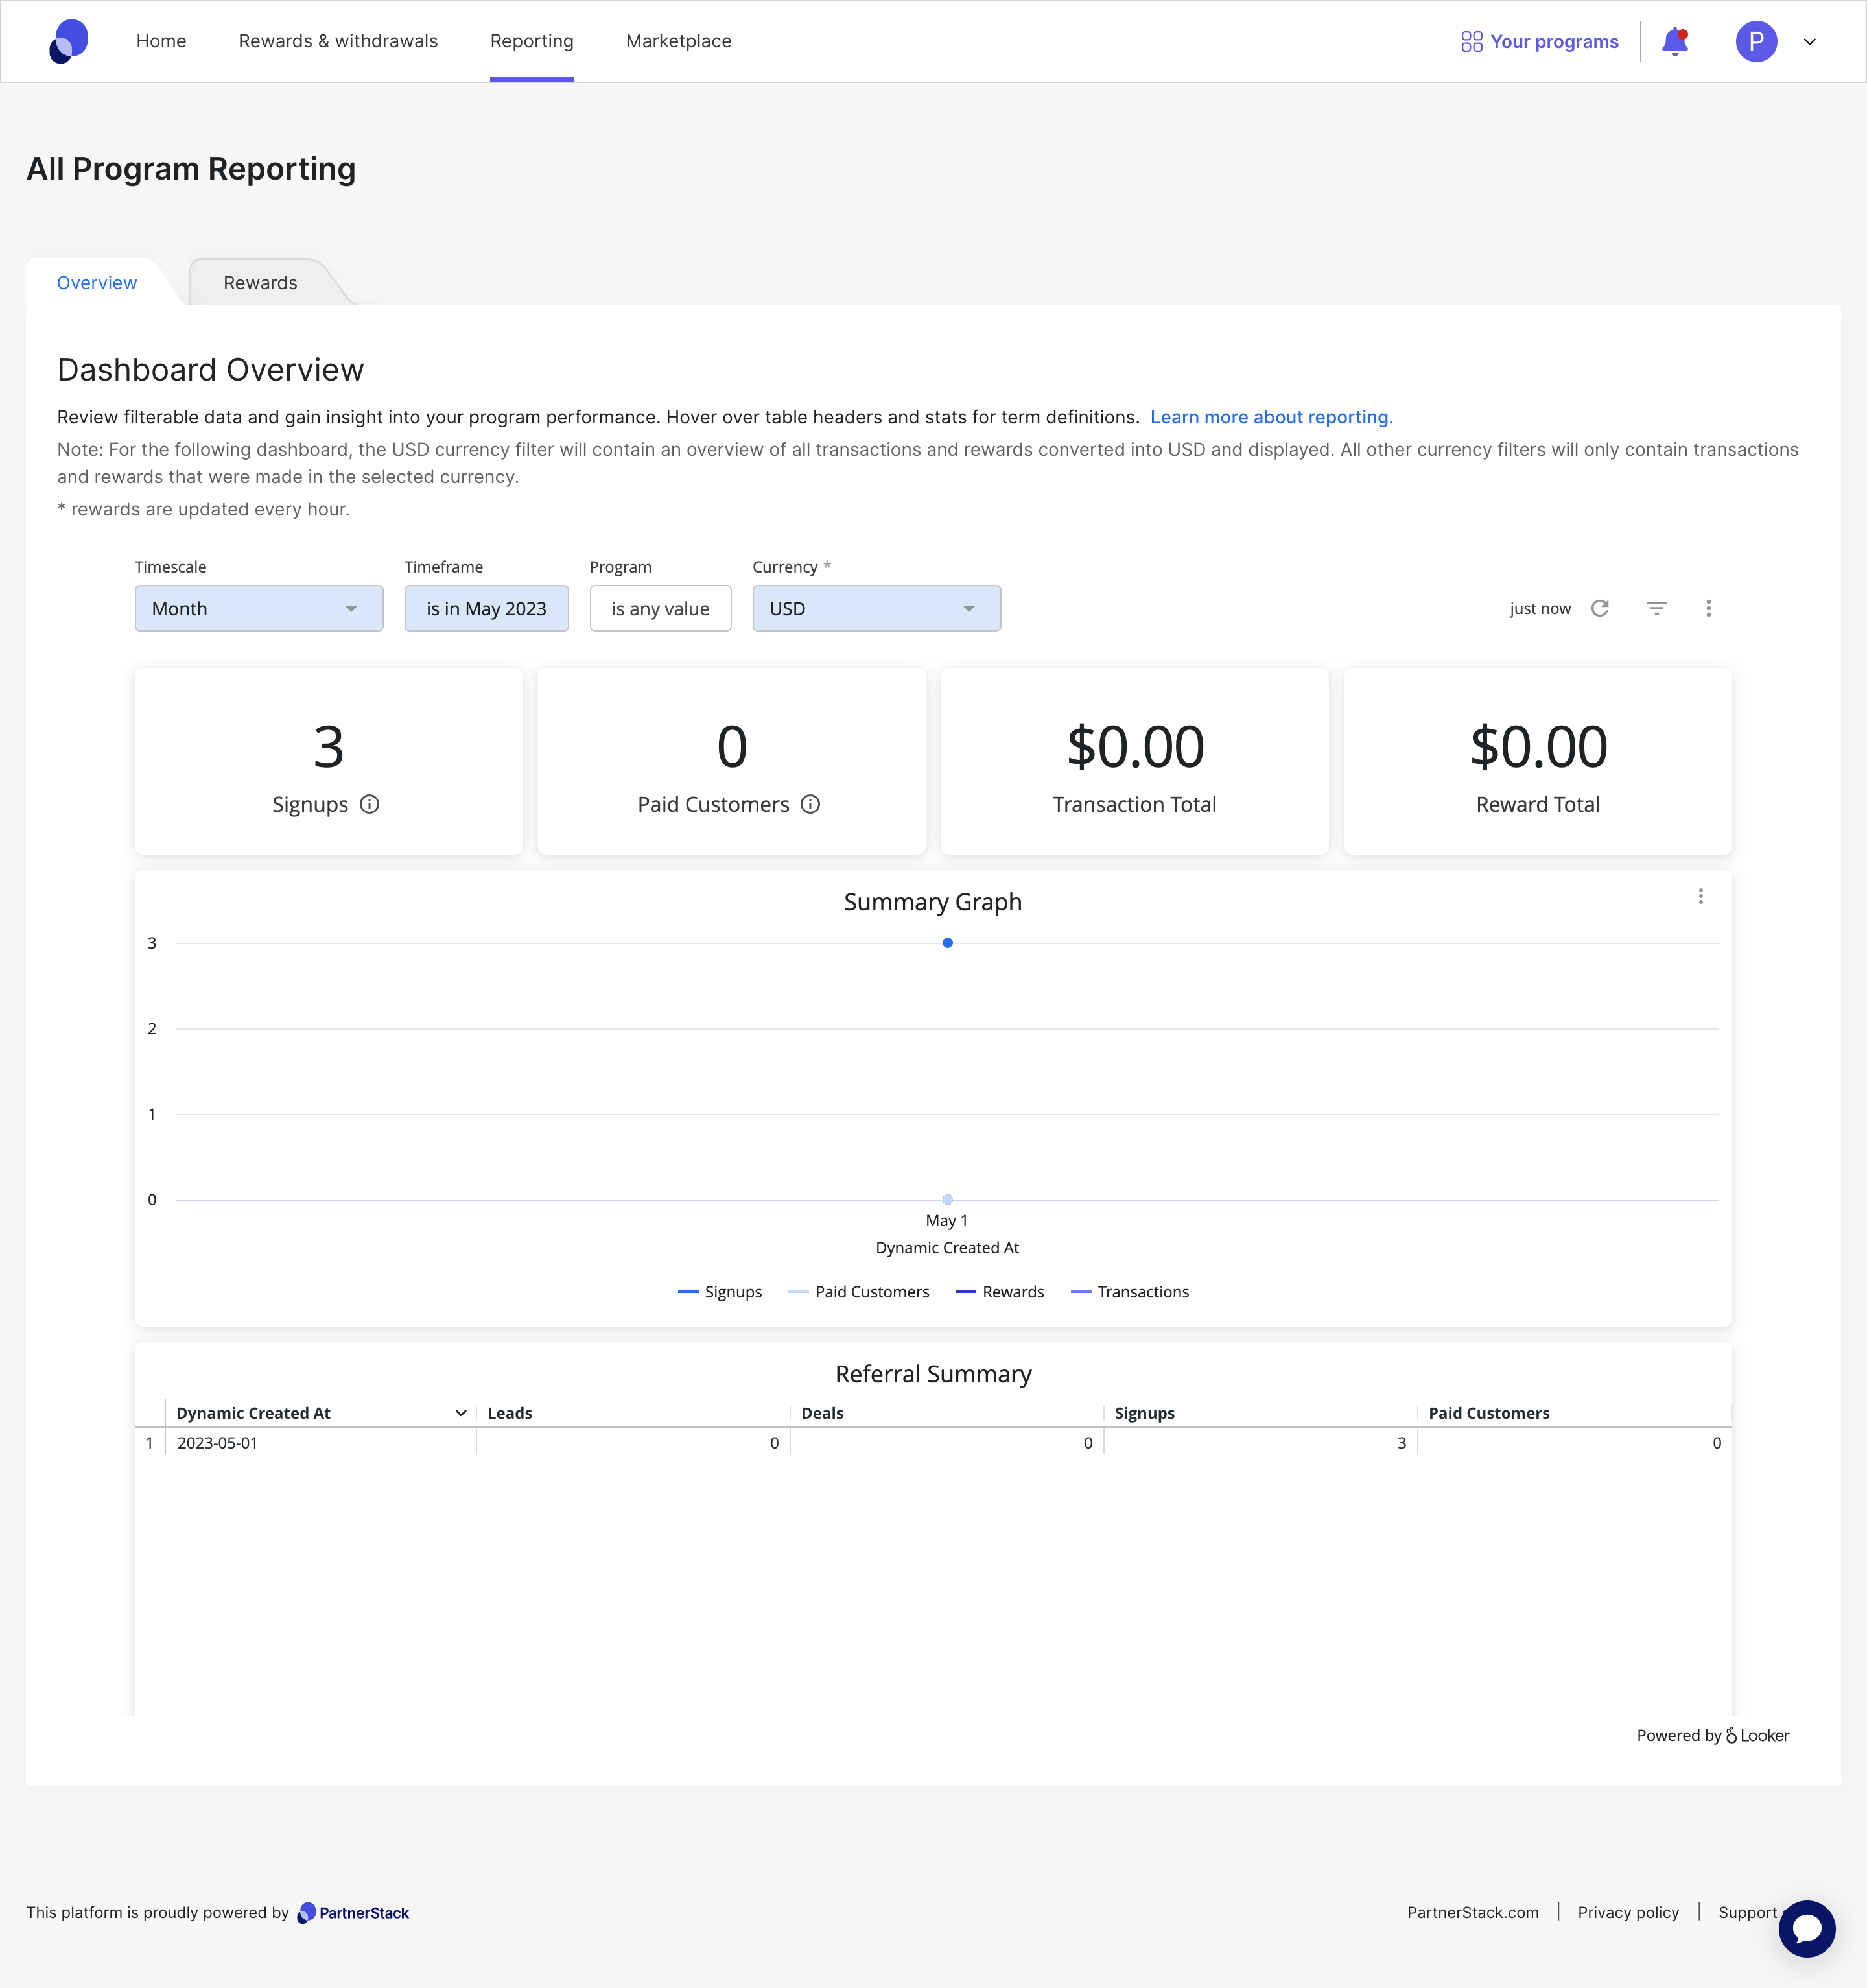This screenshot has height=1988, width=1867.
Task: Toggle Transactions series in legend
Action: 1130,1292
